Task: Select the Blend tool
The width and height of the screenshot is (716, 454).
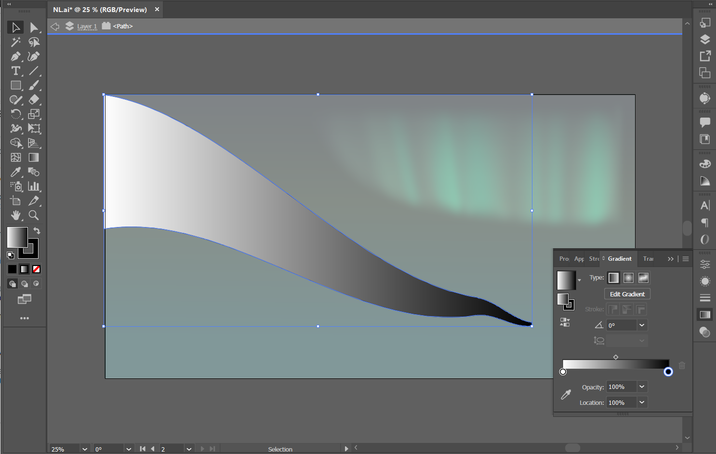Action: pyautogui.click(x=34, y=172)
